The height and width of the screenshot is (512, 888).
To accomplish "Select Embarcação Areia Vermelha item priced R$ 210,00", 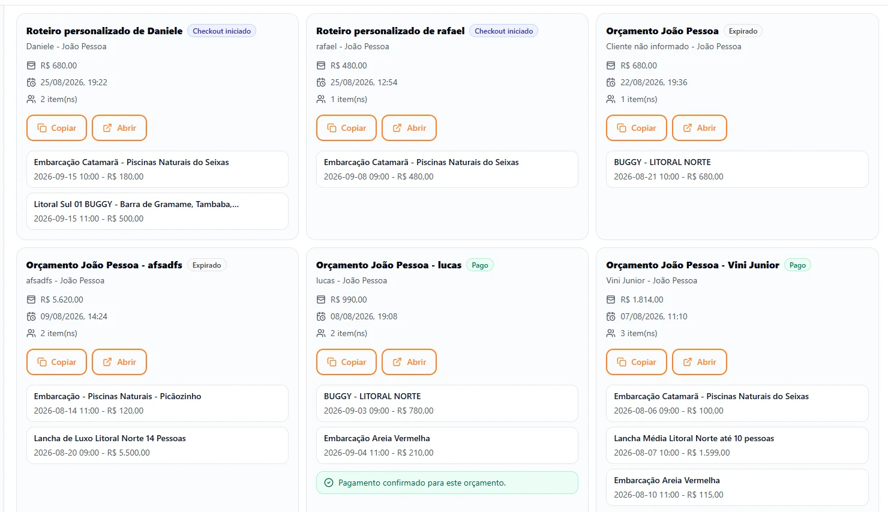I will 447,445.
